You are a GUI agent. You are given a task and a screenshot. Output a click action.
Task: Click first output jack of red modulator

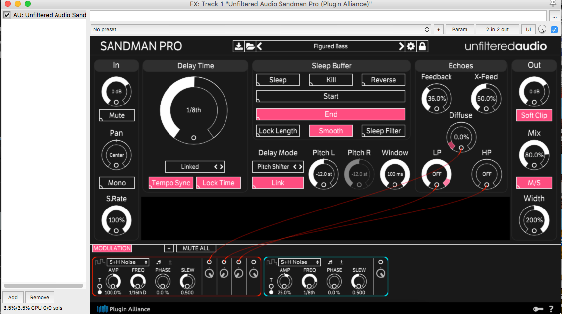click(209, 262)
